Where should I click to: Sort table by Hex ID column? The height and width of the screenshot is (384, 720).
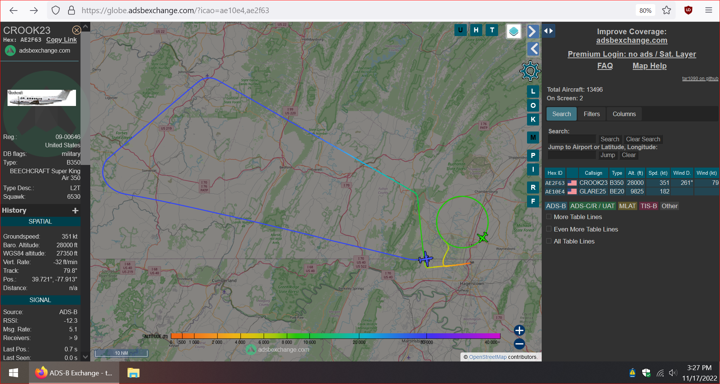point(555,173)
